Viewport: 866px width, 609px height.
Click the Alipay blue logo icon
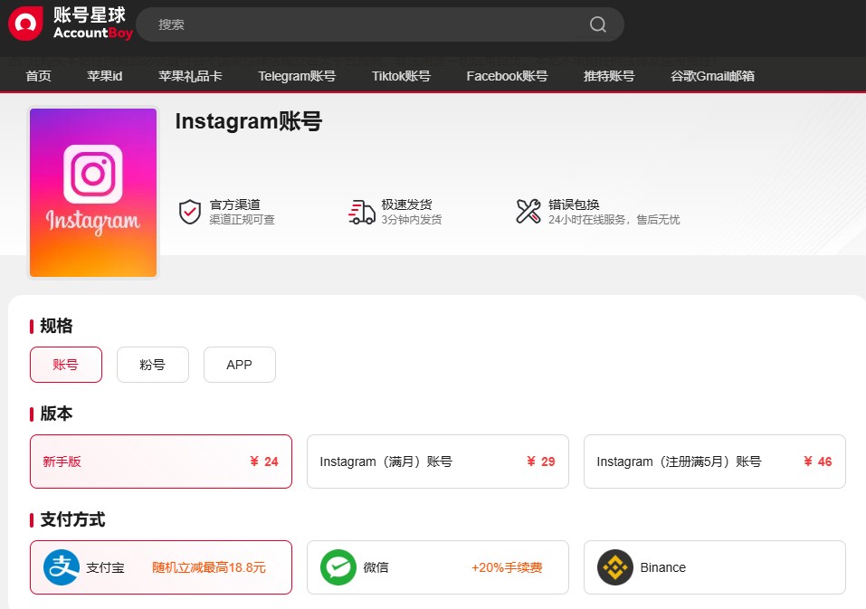(x=62, y=567)
